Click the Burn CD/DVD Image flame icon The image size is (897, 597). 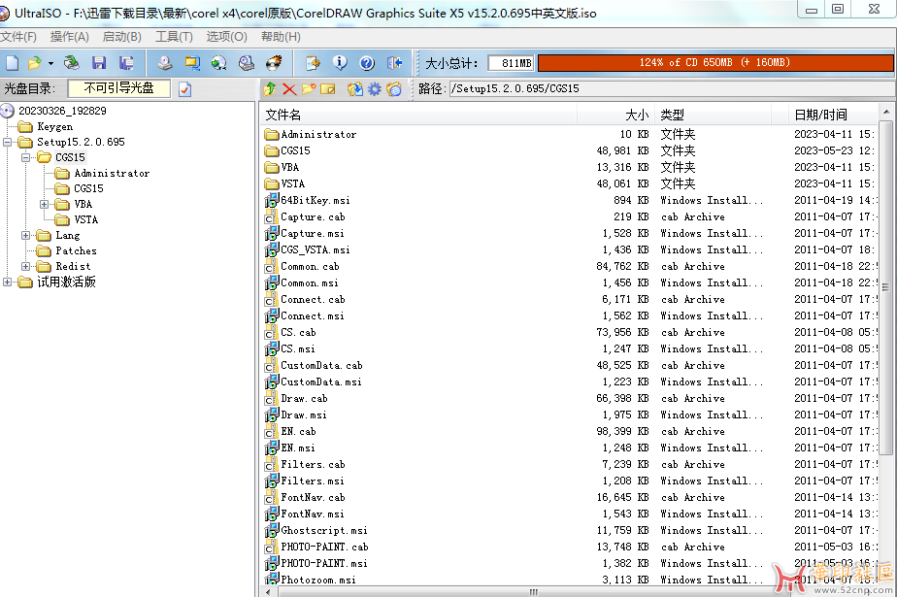[x=274, y=63]
